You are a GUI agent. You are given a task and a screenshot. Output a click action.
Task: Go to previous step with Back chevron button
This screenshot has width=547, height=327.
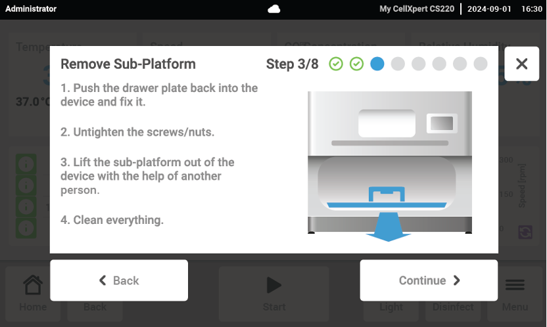point(119,280)
